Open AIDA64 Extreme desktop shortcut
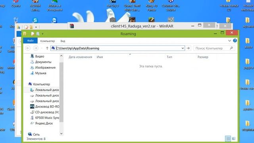The width and height of the screenshot is (254, 143). pyautogui.click(x=35, y=6)
